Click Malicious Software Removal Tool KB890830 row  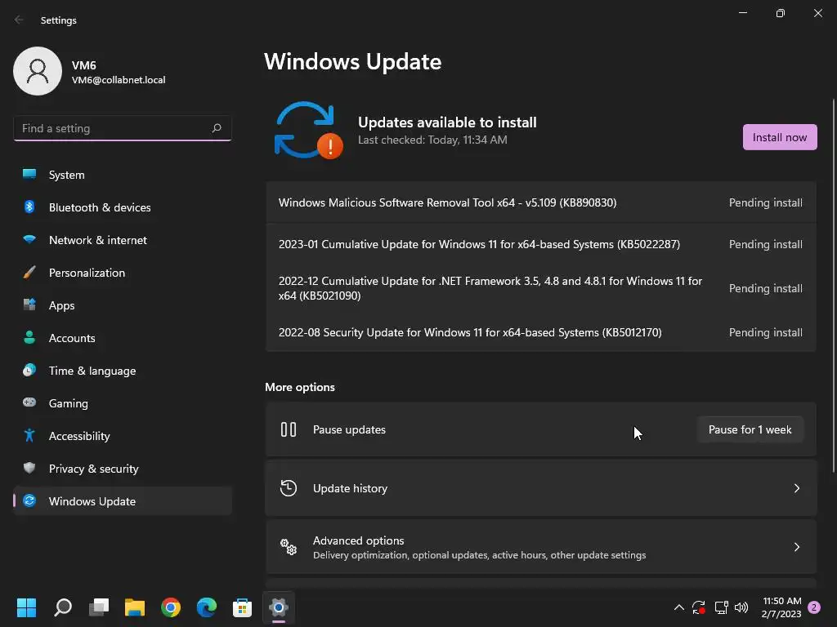541,202
